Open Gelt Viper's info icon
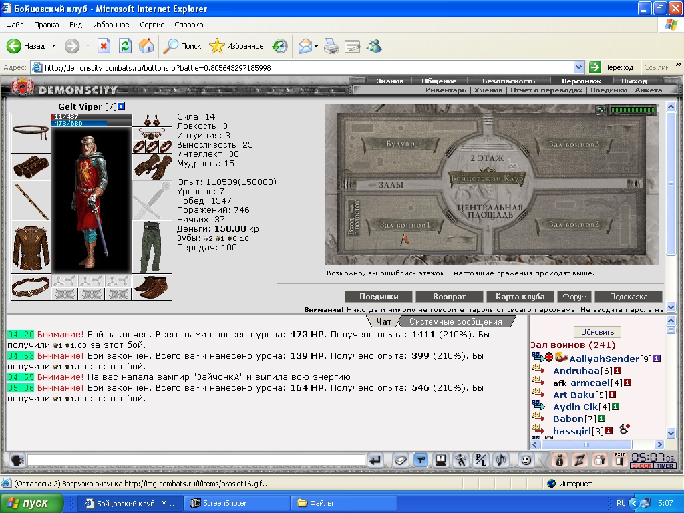684x513 pixels. [122, 106]
